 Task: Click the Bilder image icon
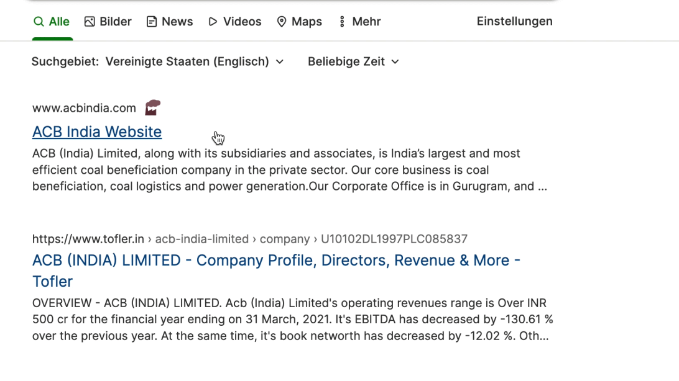(90, 22)
